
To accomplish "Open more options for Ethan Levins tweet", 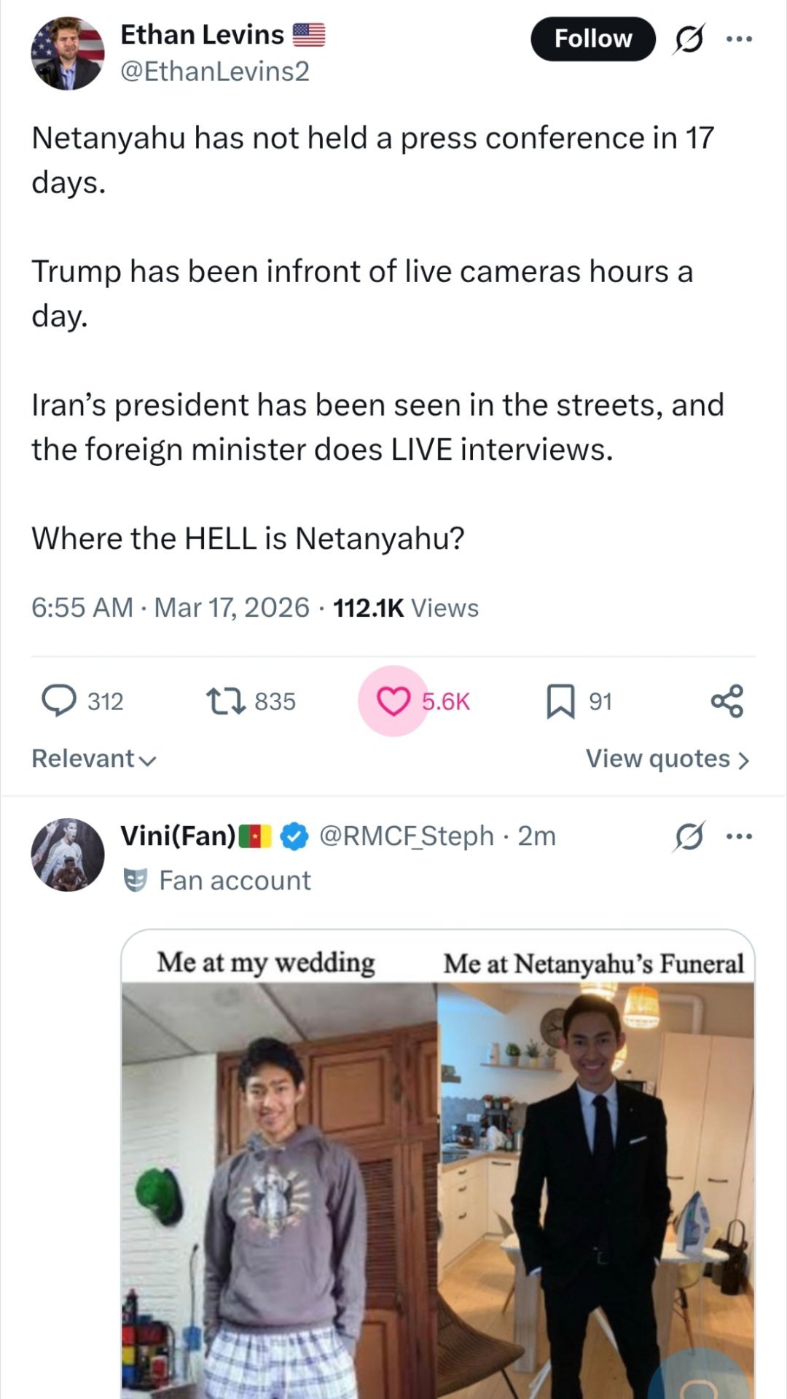I will (x=739, y=39).
